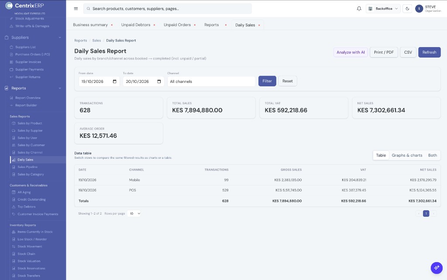Switch to Business summary tab
The height and width of the screenshot is (280, 447).
[x=90, y=25]
